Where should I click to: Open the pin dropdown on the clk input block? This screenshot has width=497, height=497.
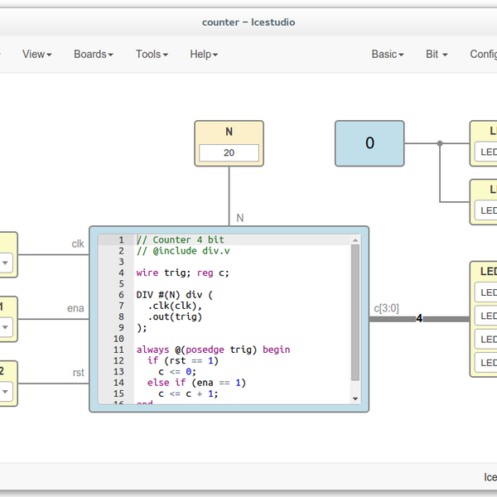click(x=5, y=263)
